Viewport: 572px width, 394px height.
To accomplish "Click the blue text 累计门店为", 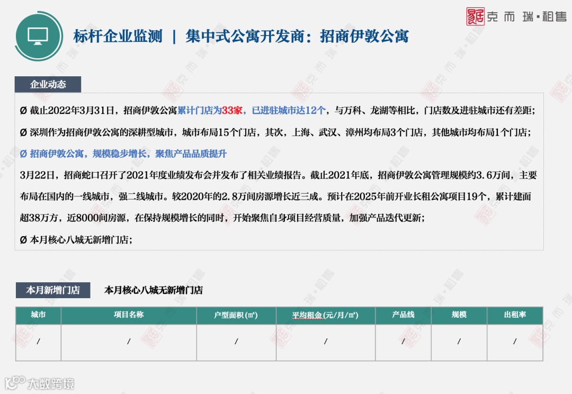I will [200, 111].
